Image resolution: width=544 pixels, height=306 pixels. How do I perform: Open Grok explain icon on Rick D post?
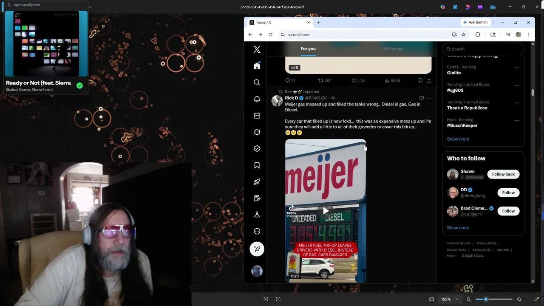point(421,98)
